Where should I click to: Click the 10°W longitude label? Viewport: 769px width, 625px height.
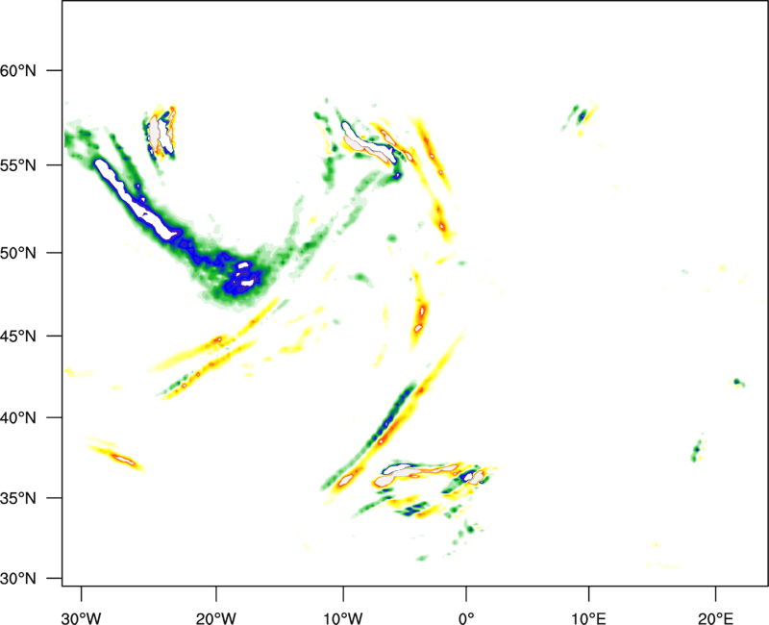pos(343,618)
